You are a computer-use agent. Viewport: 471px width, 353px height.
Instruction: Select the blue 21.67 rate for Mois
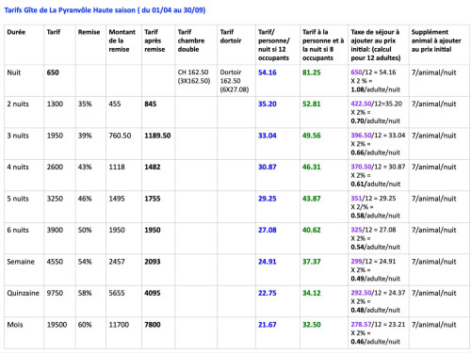pos(268,325)
